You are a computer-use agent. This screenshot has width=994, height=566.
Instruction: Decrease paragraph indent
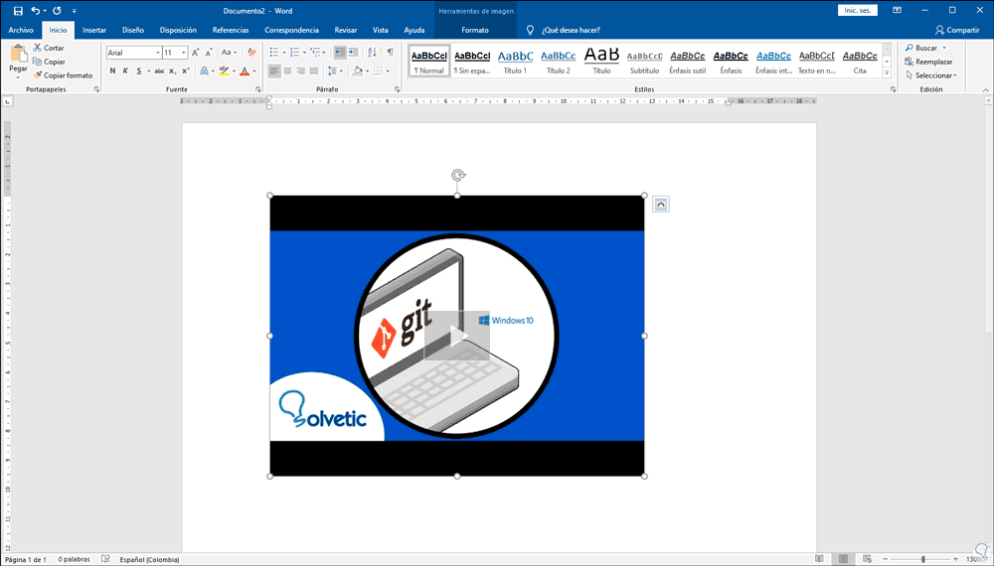[x=340, y=53]
